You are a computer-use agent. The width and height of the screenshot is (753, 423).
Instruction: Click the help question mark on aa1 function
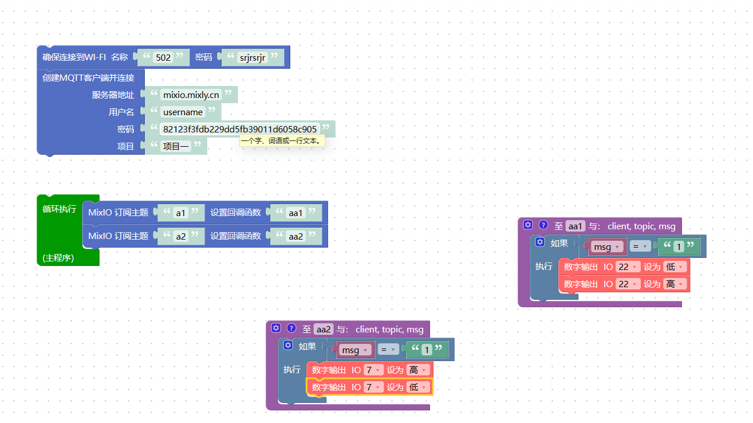tap(543, 225)
